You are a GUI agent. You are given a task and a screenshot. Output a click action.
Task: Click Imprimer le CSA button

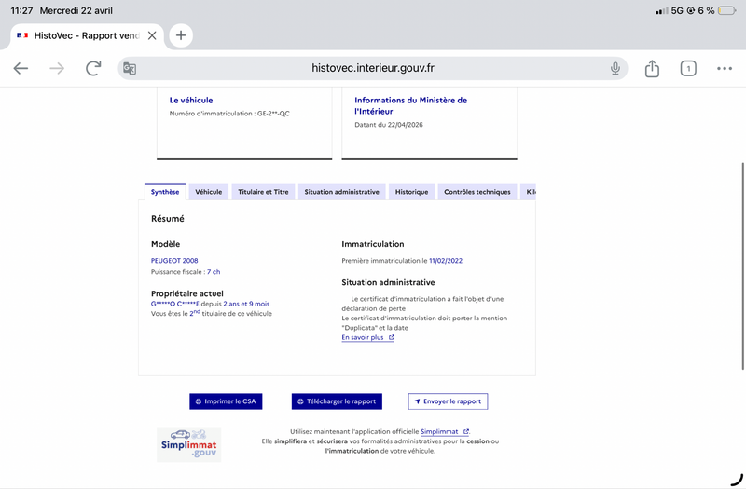pos(226,401)
